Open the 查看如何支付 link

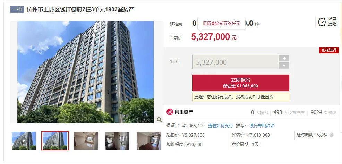coord(221,126)
